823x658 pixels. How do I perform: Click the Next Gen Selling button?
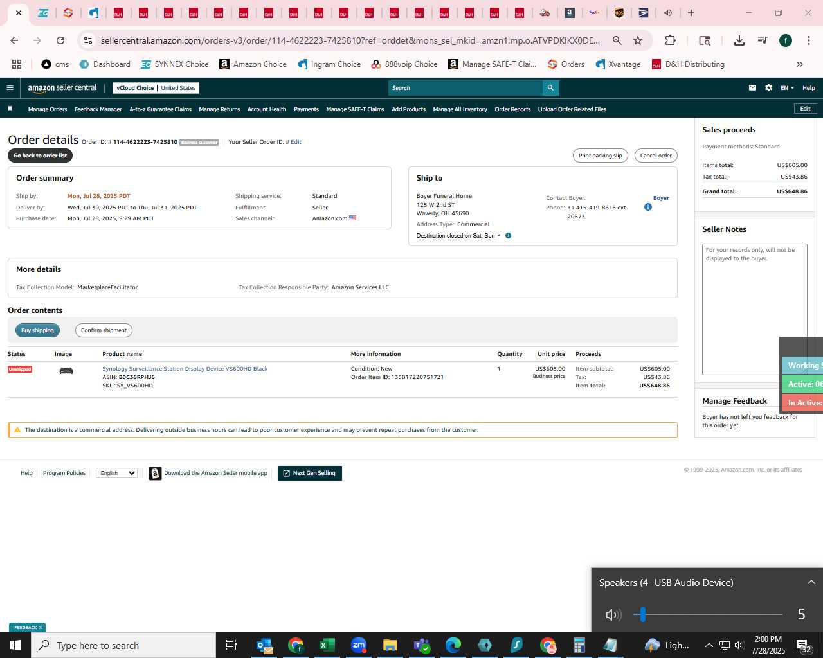[310, 473]
